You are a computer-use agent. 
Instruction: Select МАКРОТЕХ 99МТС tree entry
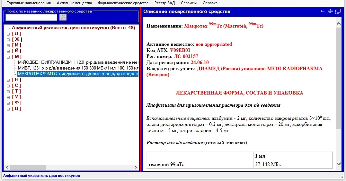78,74
